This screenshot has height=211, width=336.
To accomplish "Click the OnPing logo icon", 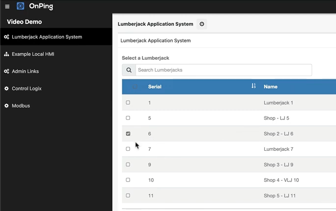I will coord(21,6).
